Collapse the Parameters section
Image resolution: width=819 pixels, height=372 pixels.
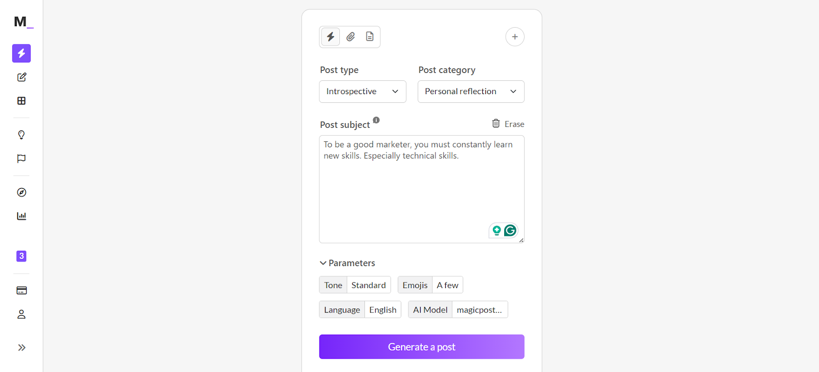click(x=348, y=263)
